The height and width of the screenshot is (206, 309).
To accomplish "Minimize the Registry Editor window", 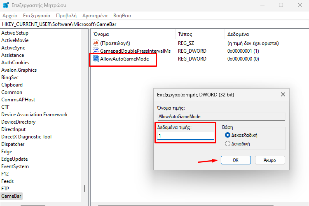I will tap(262, 5).
